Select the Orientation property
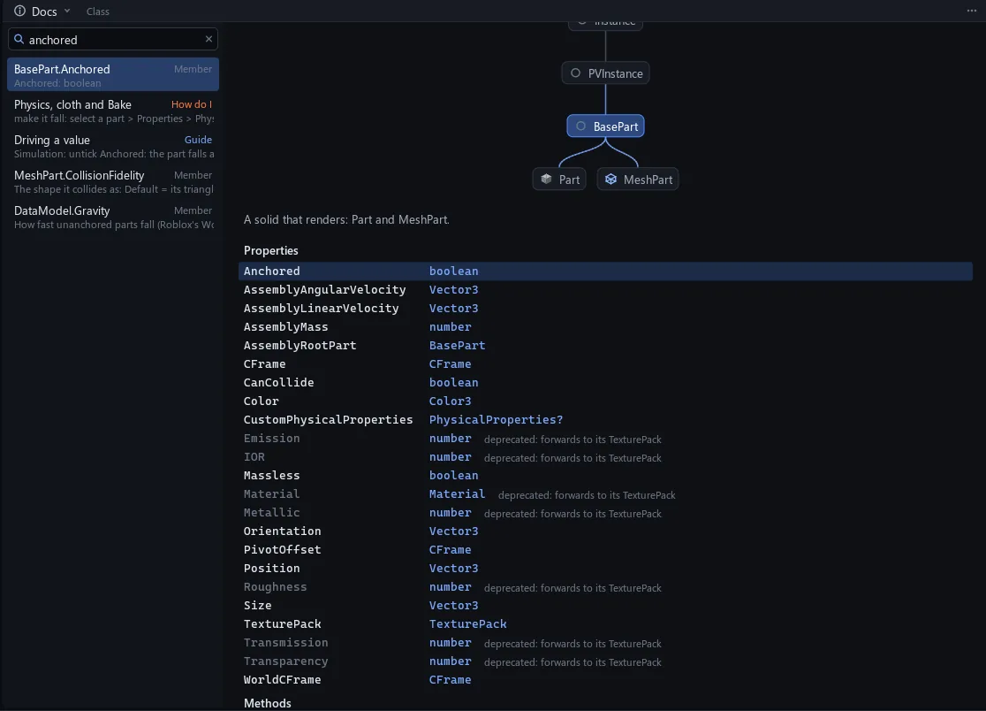 [283, 531]
